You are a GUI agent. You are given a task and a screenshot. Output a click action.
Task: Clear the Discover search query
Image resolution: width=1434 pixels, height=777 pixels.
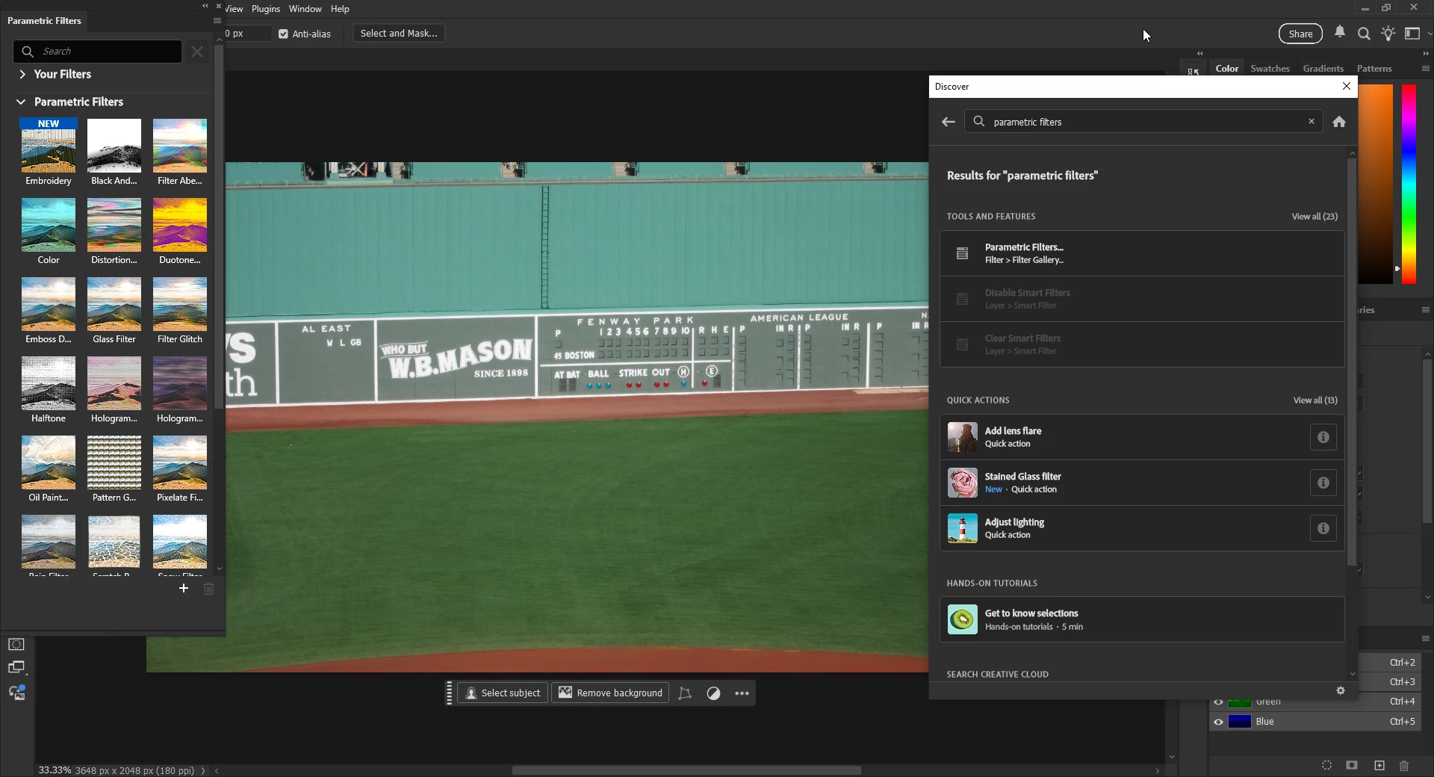[1312, 121]
